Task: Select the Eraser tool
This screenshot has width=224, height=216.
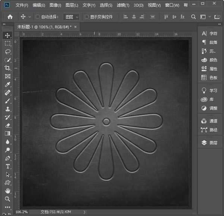Action: coord(7,125)
